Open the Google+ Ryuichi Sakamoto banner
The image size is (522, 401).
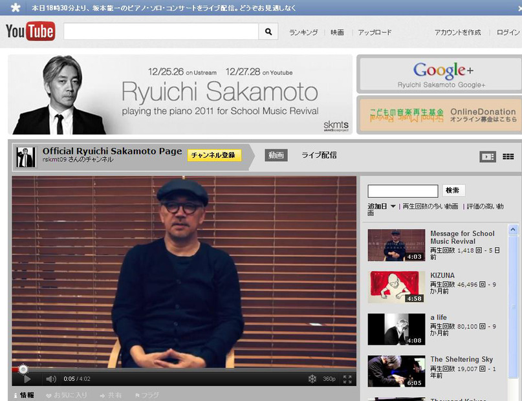tap(440, 74)
